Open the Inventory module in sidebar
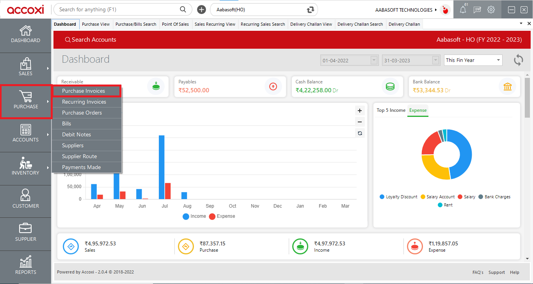Image resolution: width=533 pixels, height=284 pixels. [25, 167]
